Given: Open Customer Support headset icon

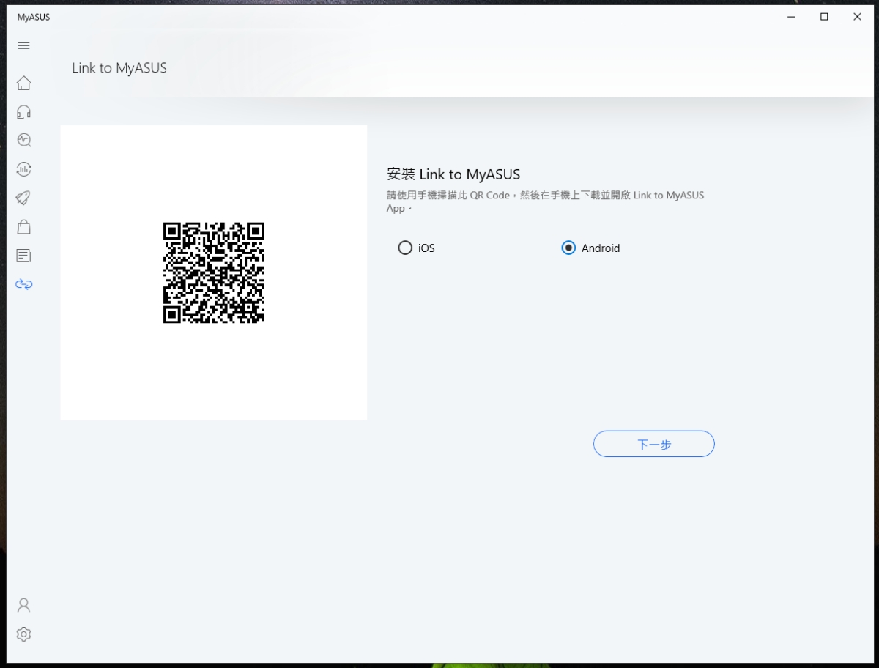Looking at the screenshot, I should pyautogui.click(x=23, y=111).
